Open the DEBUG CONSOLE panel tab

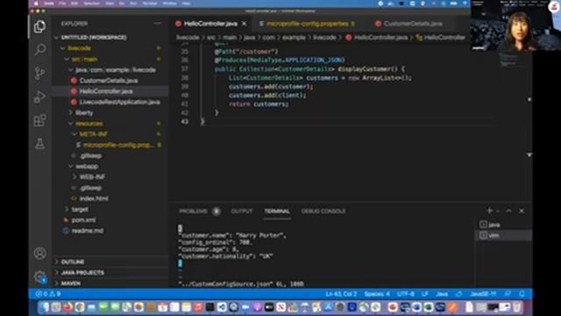click(323, 211)
